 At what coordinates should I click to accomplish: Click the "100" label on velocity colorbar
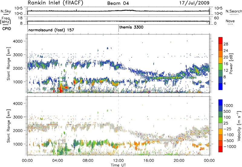(227, 117)
